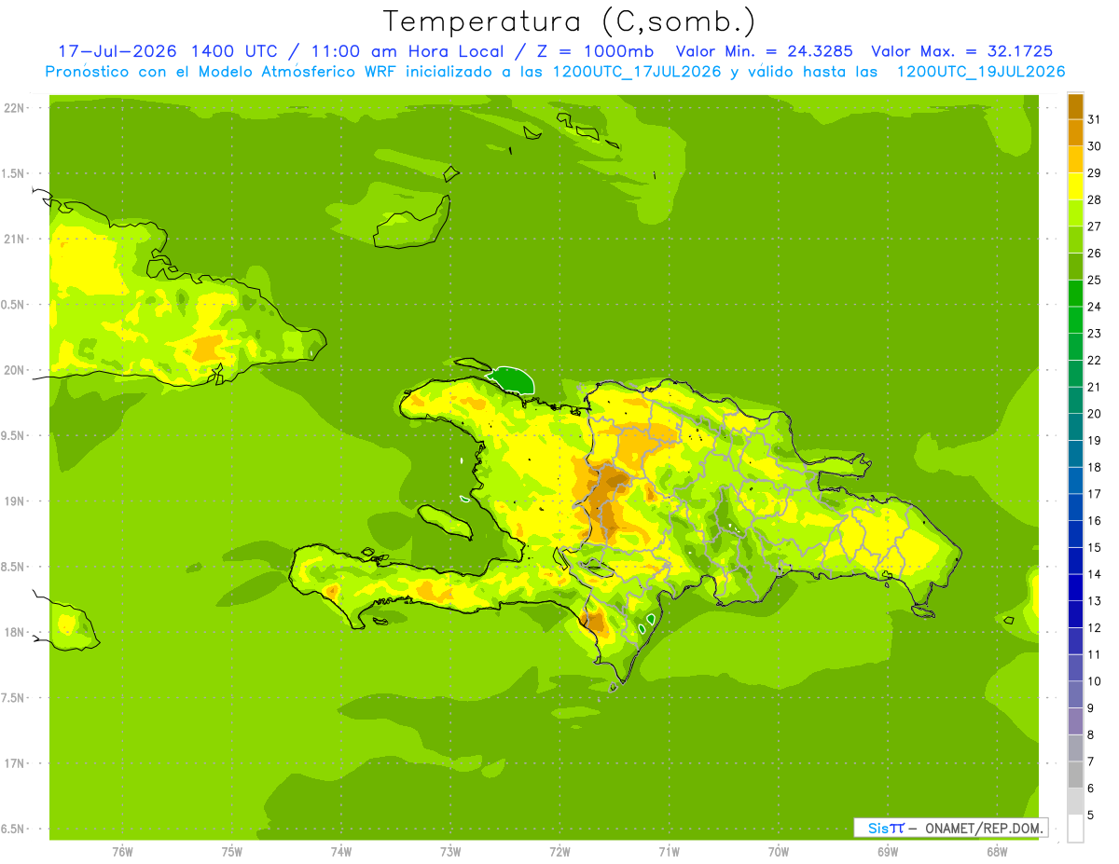Viewport: 1119px width, 864px height.
Task: Click the orange swatch between legend values 30 and 31
Action: (1075, 133)
